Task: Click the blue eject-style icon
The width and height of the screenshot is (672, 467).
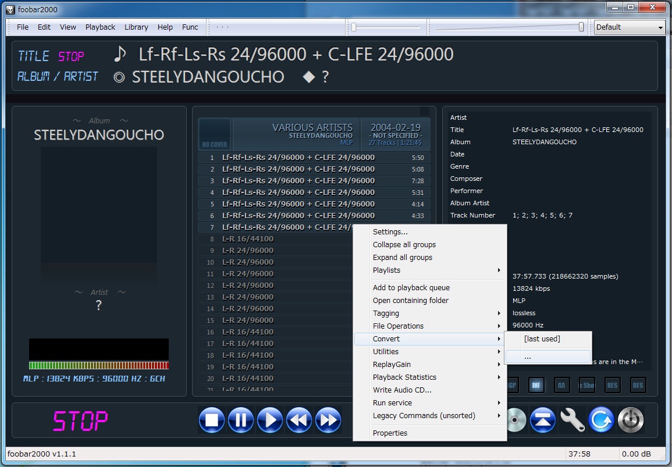Action: click(543, 420)
